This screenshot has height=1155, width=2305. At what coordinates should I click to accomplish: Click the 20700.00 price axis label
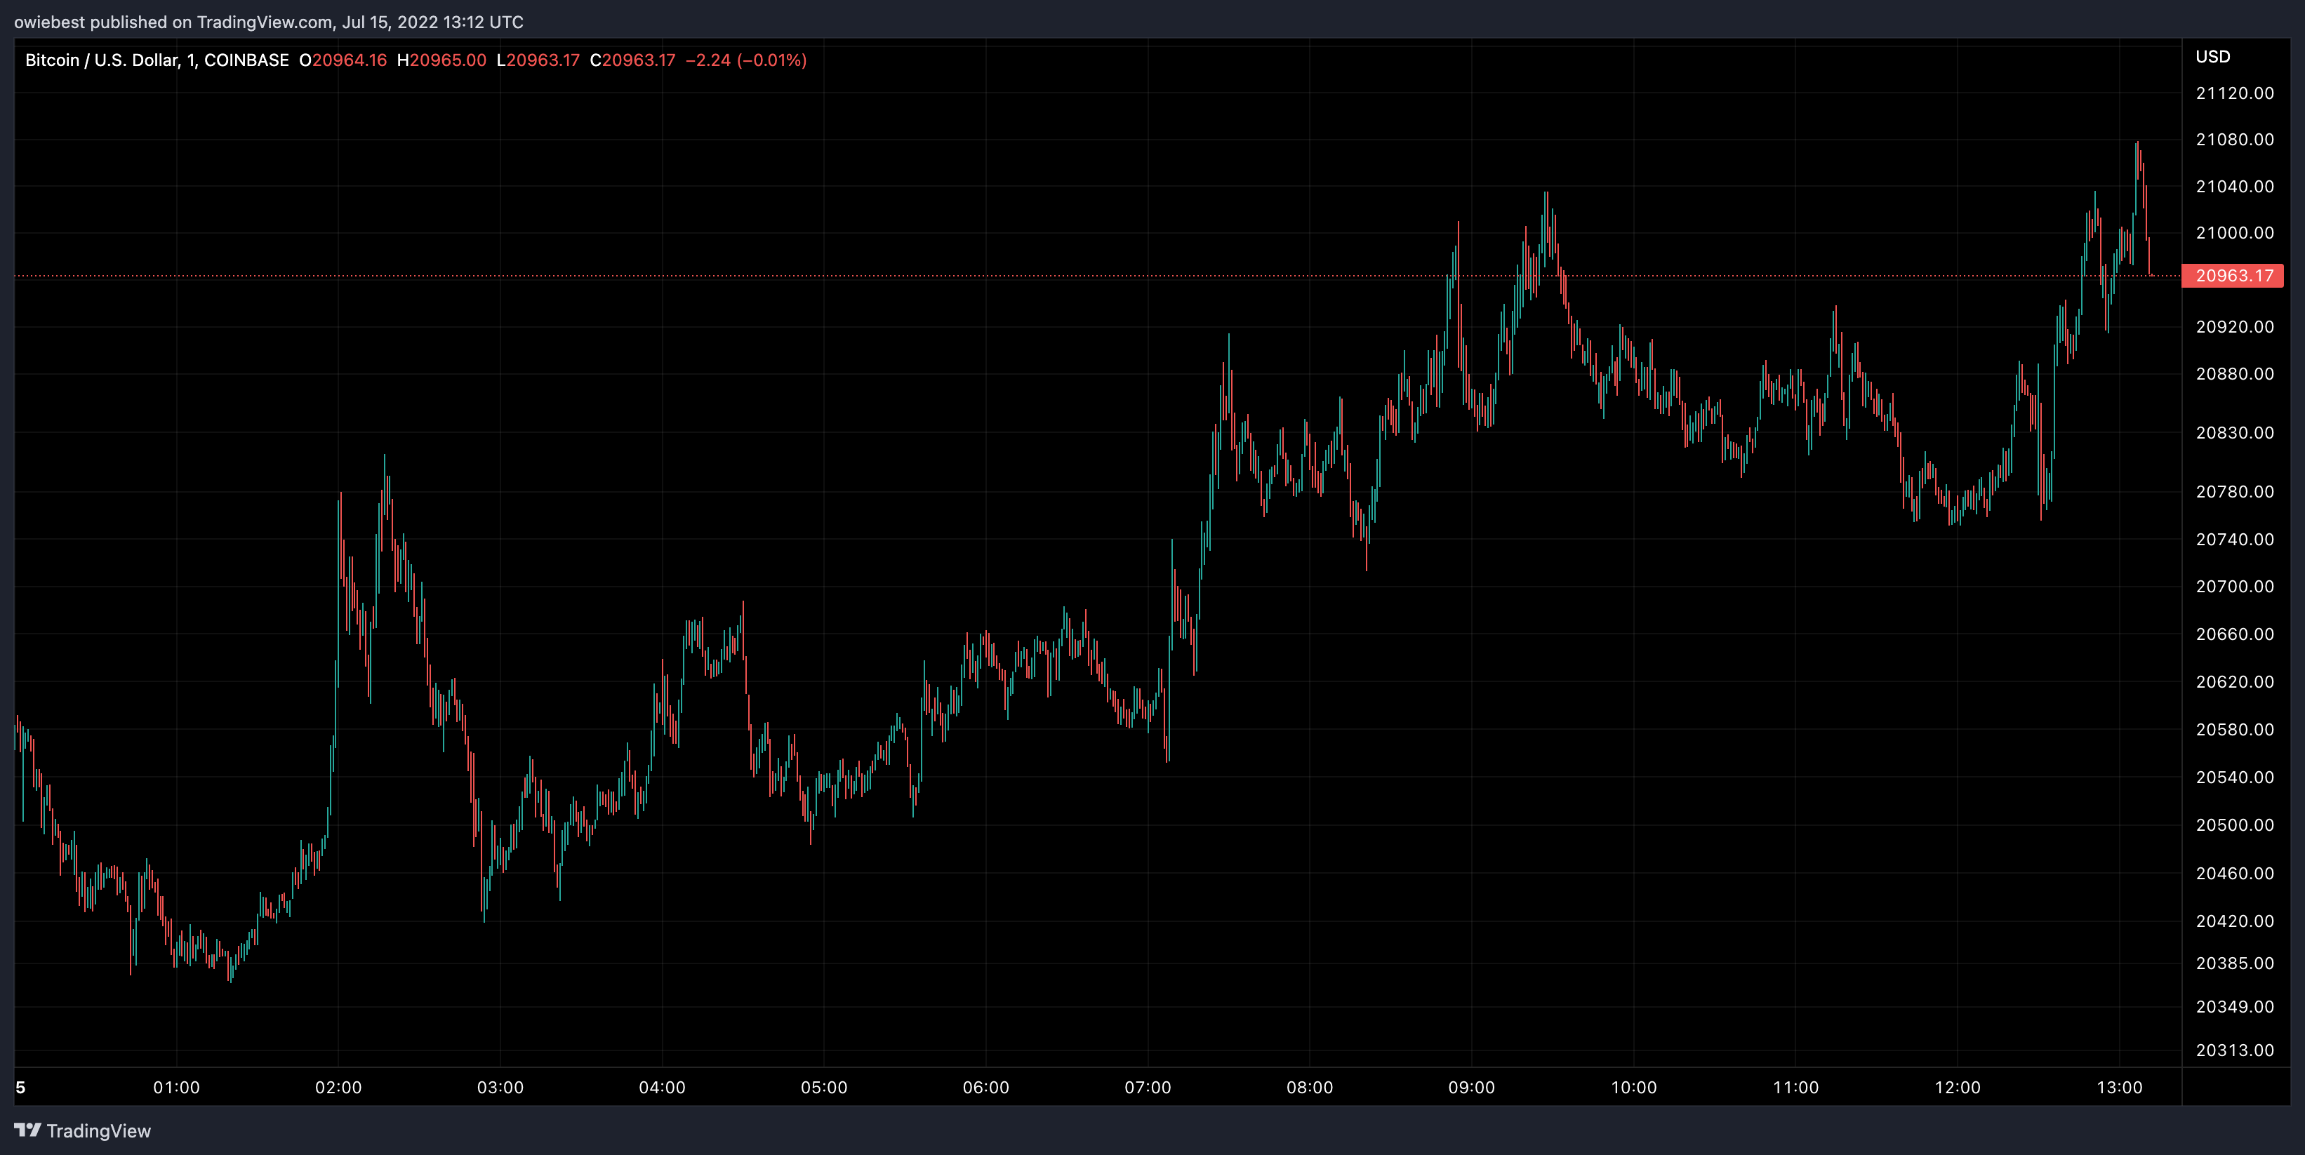click(2234, 587)
